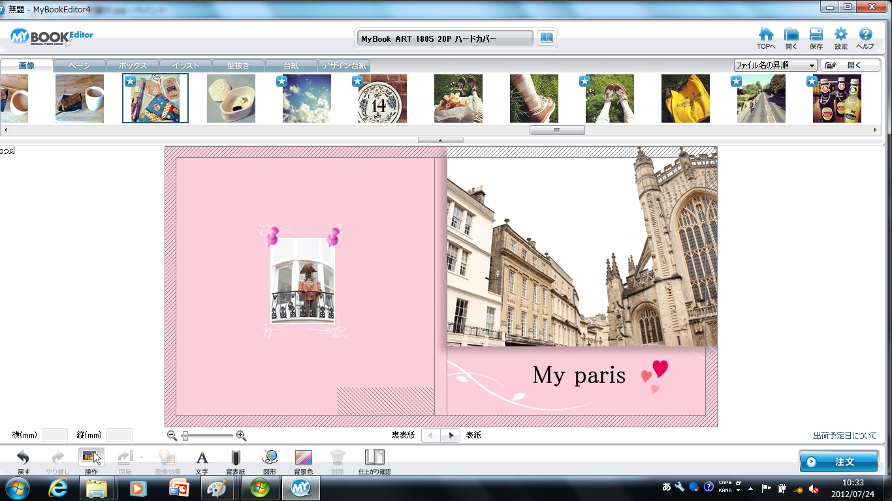Open the 仕上がり確認 preview icon
This screenshot has width=892, height=501.
(374, 458)
